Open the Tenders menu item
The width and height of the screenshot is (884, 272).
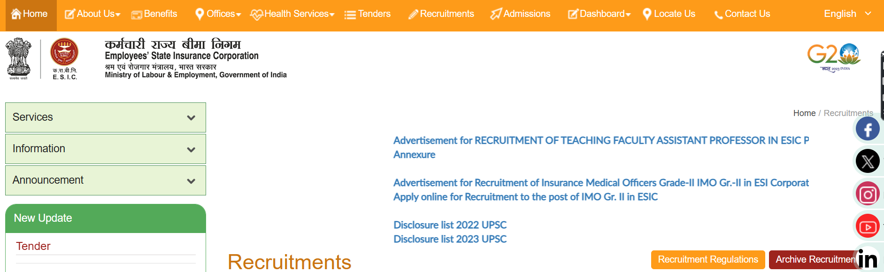click(368, 14)
